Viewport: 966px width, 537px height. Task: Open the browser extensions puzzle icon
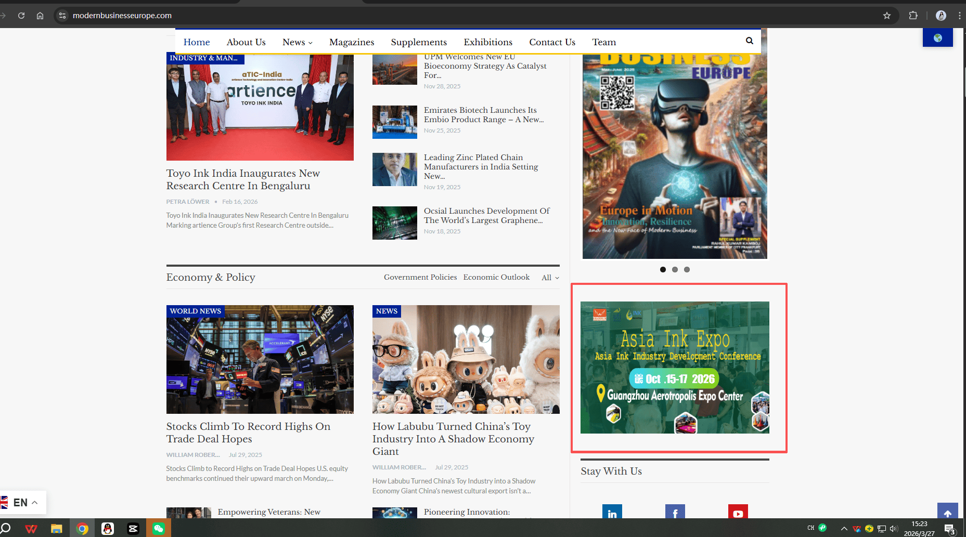tap(913, 16)
